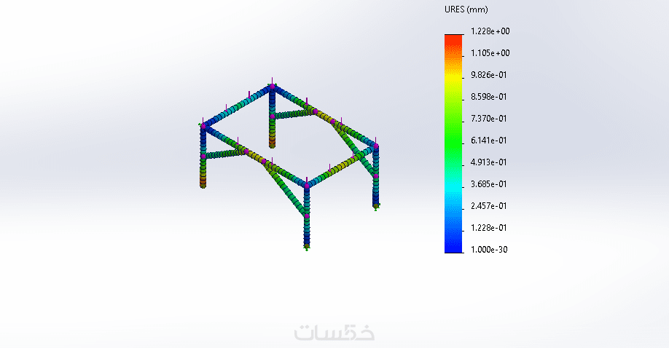669x348 pixels.
Task: Click the 1.228e-01 legend value
Action: [x=489, y=228]
